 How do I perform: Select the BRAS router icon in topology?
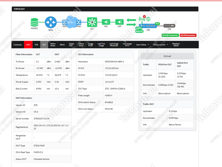51,22
